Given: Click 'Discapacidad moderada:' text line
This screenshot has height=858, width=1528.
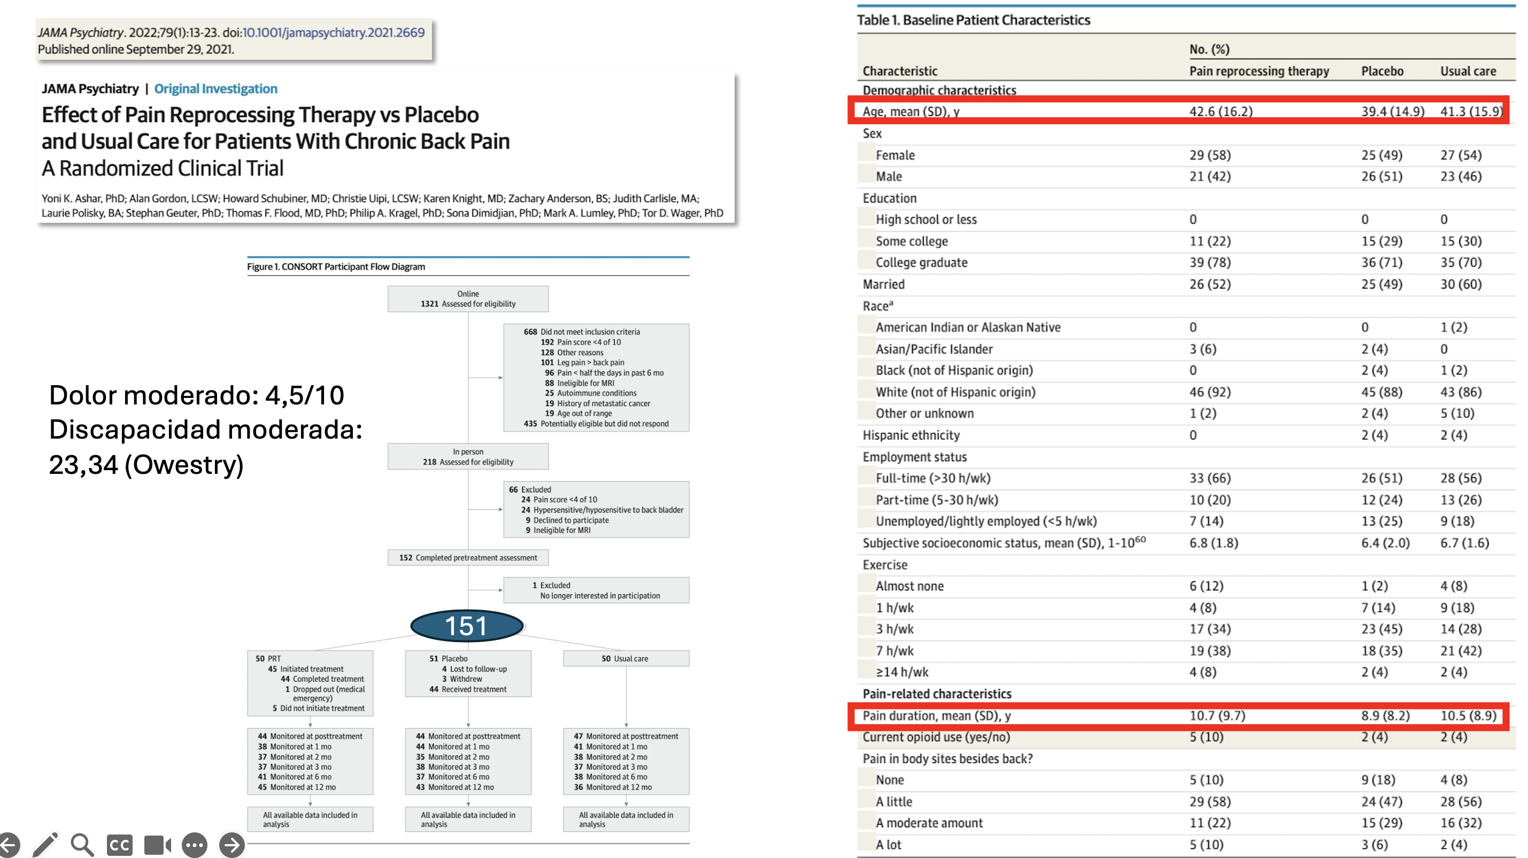Looking at the screenshot, I should (205, 430).
